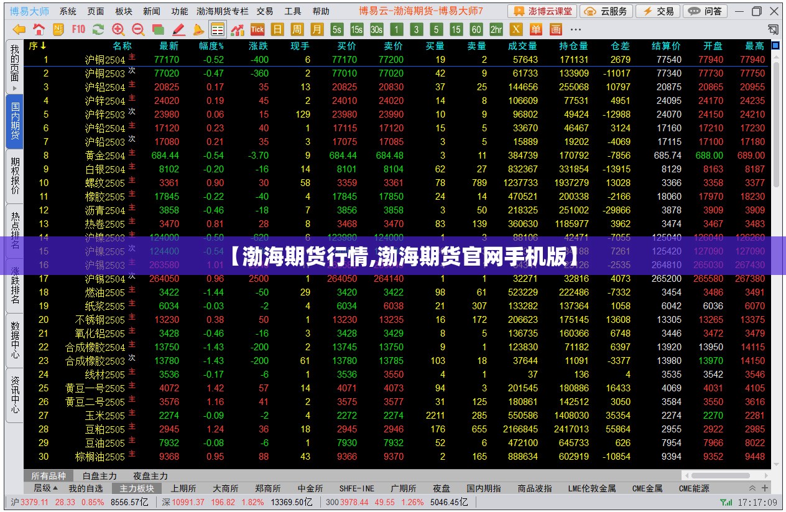This screenshot has width=786, height=512.
Task: Switch to the quote list view icon
Action: pos(218,29)
